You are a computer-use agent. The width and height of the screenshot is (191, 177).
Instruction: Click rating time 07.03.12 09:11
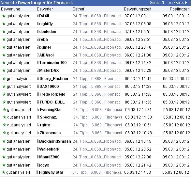(138, 16)
